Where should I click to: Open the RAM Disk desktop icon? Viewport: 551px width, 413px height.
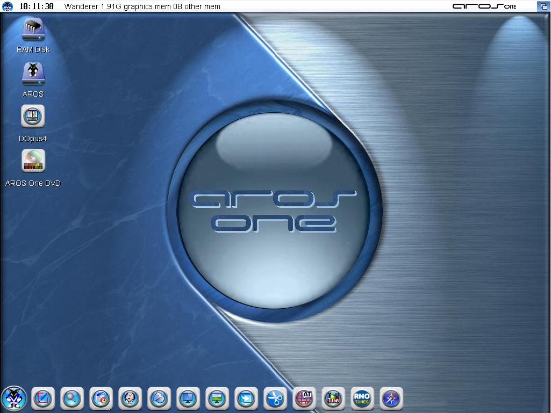pyautogui.click(x=33, y=30)
